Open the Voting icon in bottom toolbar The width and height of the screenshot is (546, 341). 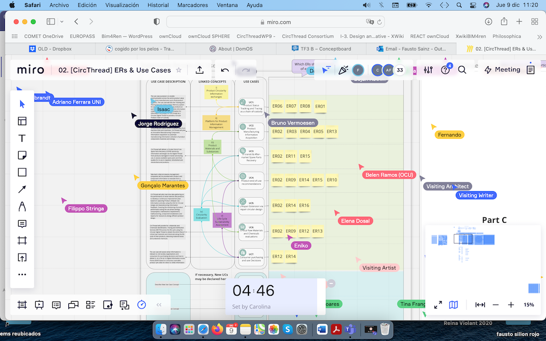pos(124,305)
